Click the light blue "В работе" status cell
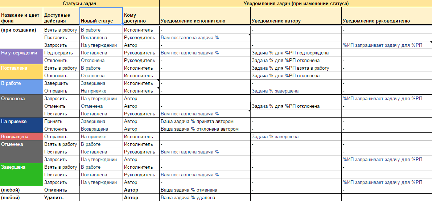The width and height of the screenshot is (432, 201). 21,87
